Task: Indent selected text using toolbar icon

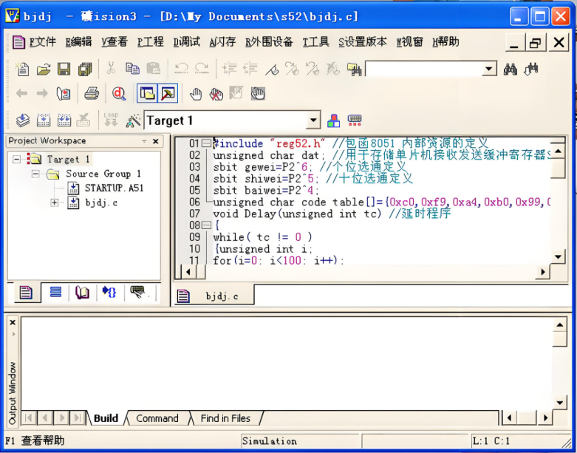Action: pyautogui.click(x=229, y=69)
